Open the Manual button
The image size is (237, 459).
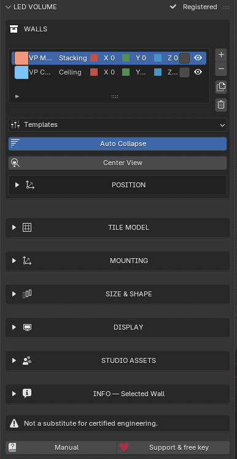pos(61,447)
